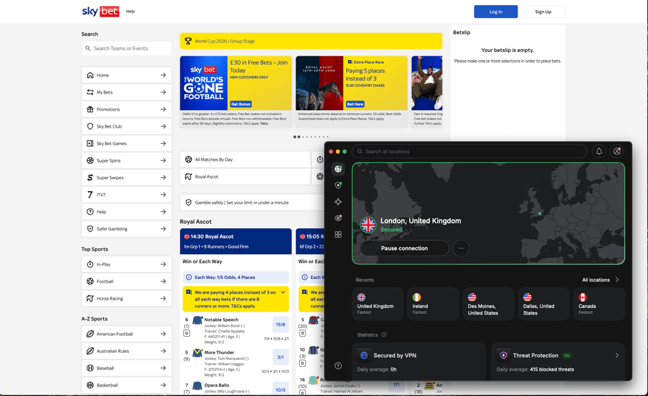The height and width of the screenshot is (396, 648).
Task: Click the Promotions gift icon
Action: (x=90, y=109)
